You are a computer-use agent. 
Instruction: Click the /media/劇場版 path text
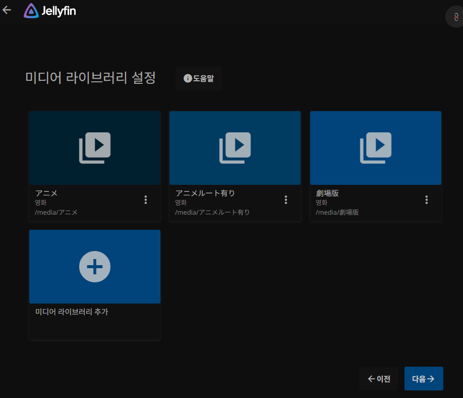(337, 212)
